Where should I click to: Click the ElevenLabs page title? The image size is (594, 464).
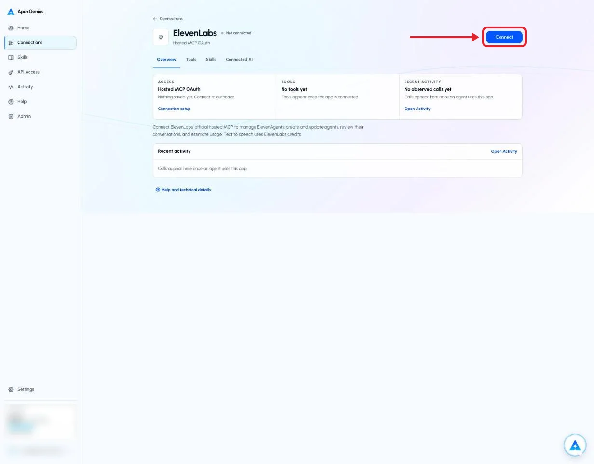pos(195,33)
